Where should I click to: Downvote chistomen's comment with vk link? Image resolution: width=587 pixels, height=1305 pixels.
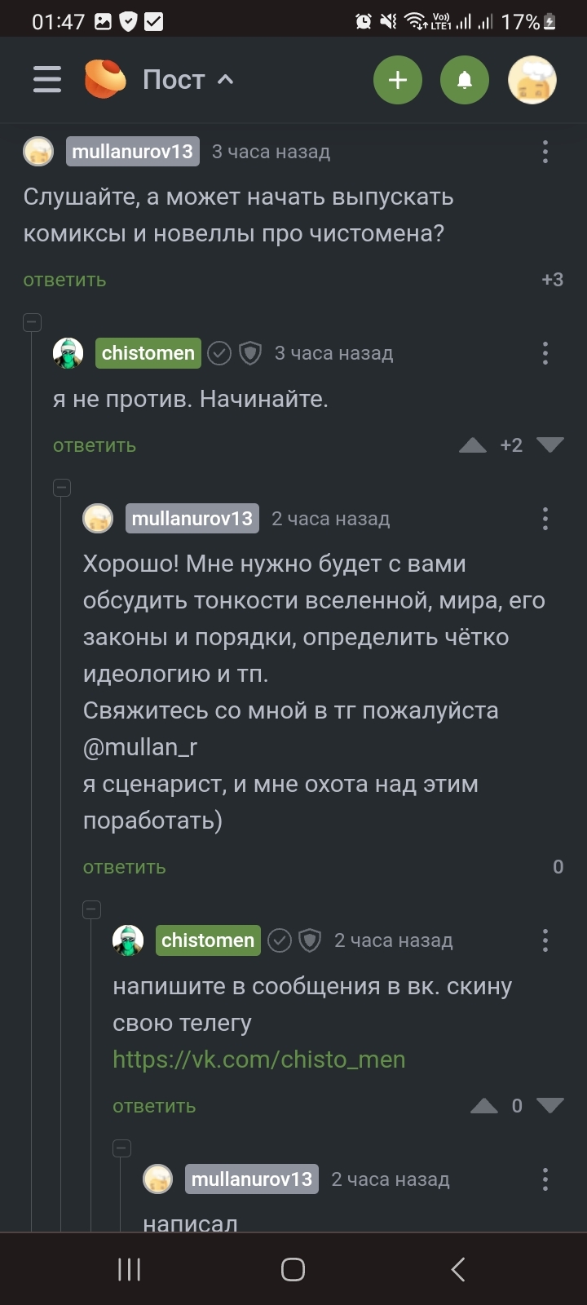[x=550, y=1106]
